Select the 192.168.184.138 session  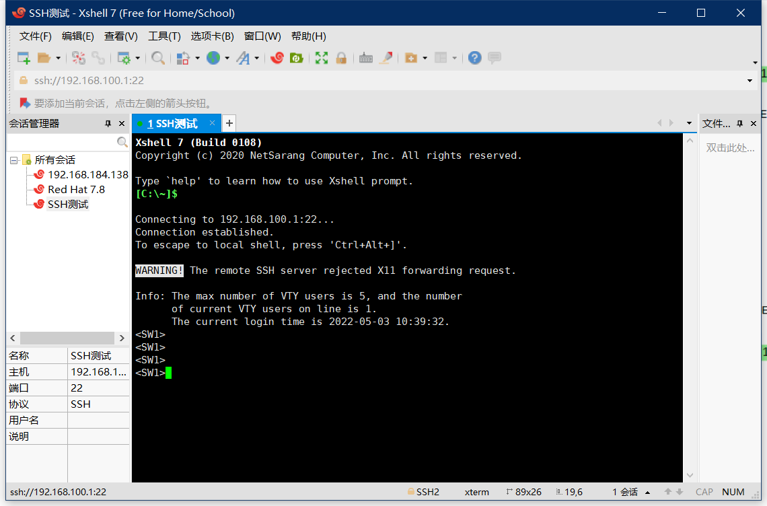88,175
